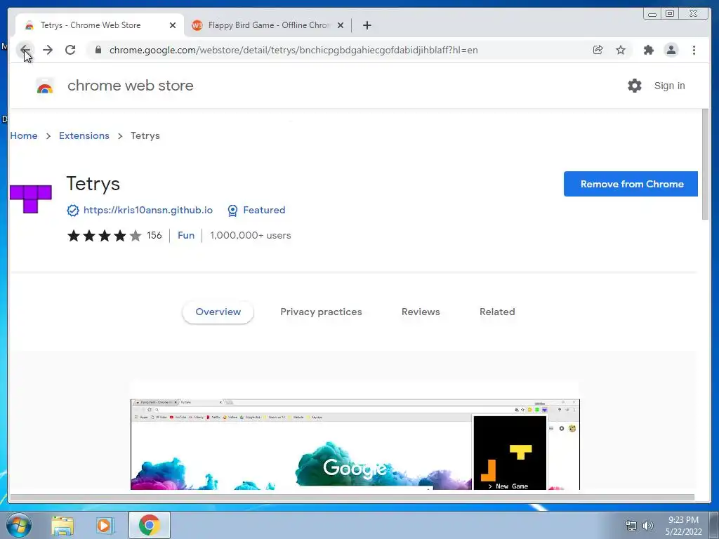The width and height of the screenshot is (719, 539).
Task: Click the Tetrys heading text
Action: 93,185
